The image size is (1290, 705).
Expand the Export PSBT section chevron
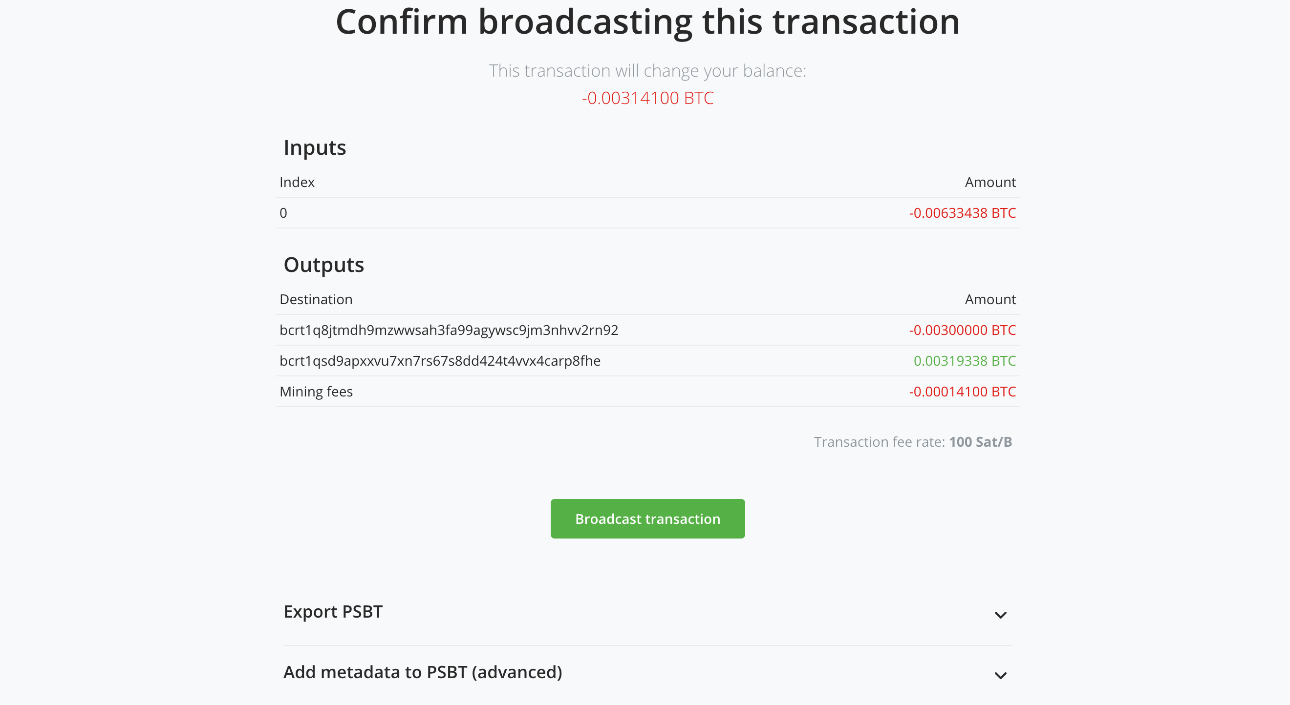pos(1001,615)
